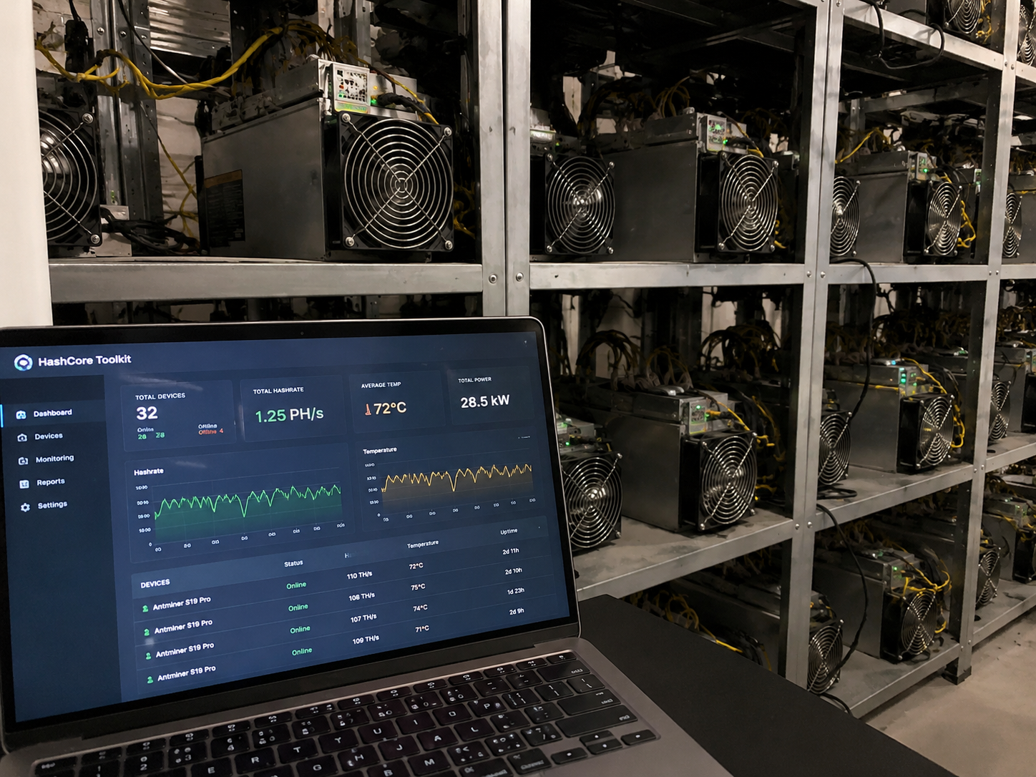Select the Antminer S19 Pro name at 110 TH/s

(x=182, y=603)
